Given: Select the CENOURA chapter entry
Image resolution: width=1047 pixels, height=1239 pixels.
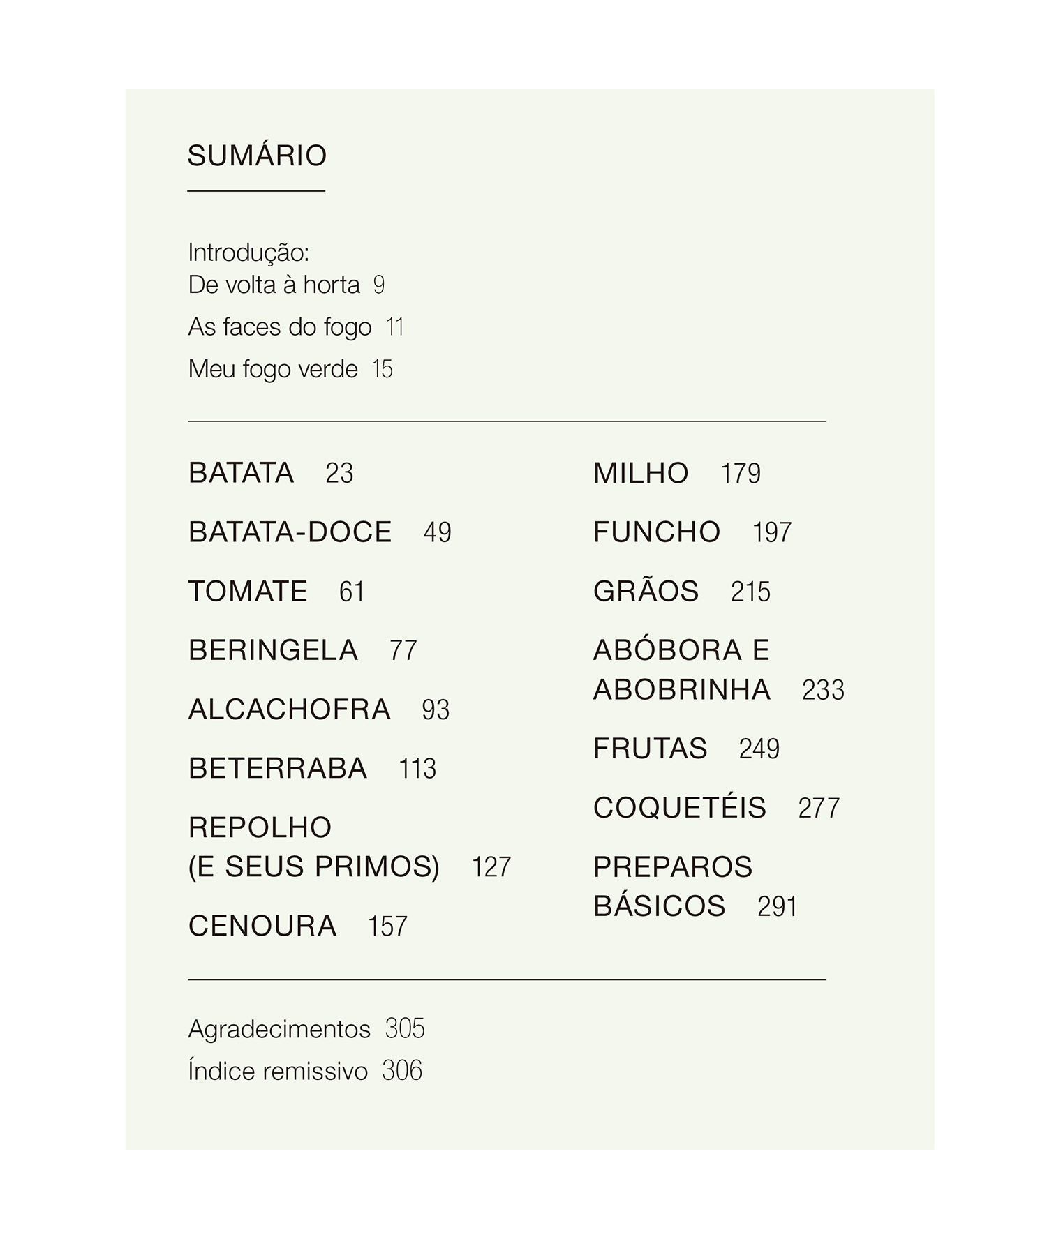Looking at the screenshot, I should coord(262,926).
